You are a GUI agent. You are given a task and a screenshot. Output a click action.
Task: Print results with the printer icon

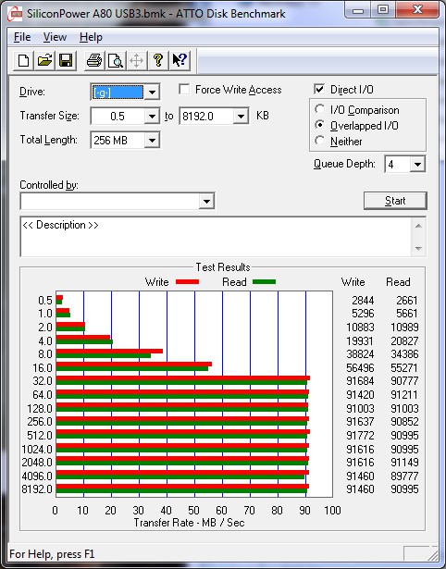(94, 60)
